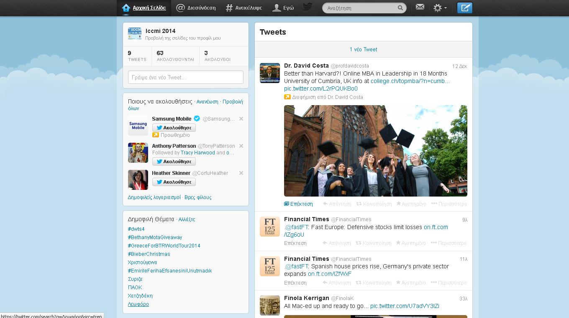This screenshot has width=569, height=318.
Task: Reply to the Dr. David Costa tweet
Action: point(337,204)
